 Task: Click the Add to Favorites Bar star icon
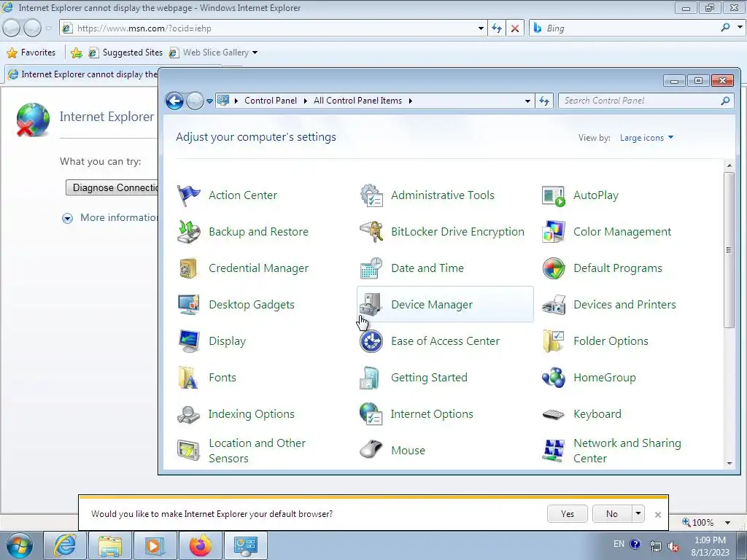(76, 52)
